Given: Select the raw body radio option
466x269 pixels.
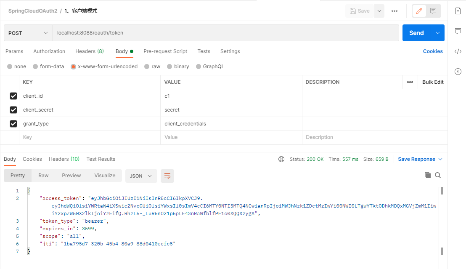Looking at the screenshot, I should (x=147, y=67).
